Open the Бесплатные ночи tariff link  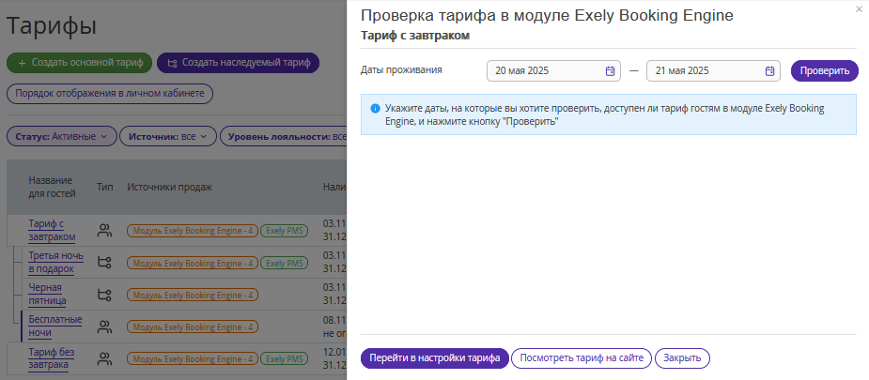coord(54,327)
